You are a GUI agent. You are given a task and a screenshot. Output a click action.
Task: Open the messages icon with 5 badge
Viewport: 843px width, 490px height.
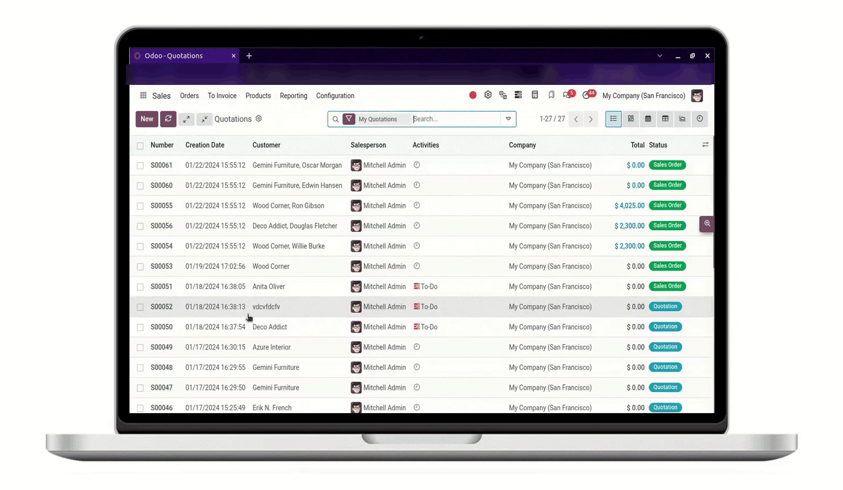pos(568,95)
